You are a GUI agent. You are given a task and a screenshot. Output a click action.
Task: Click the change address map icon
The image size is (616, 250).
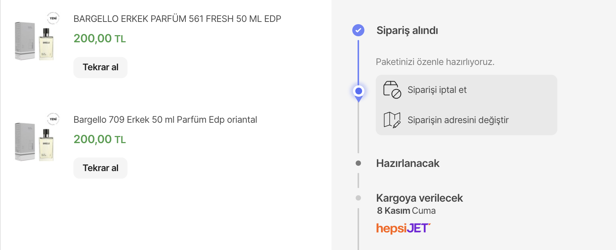pos(392,120)
